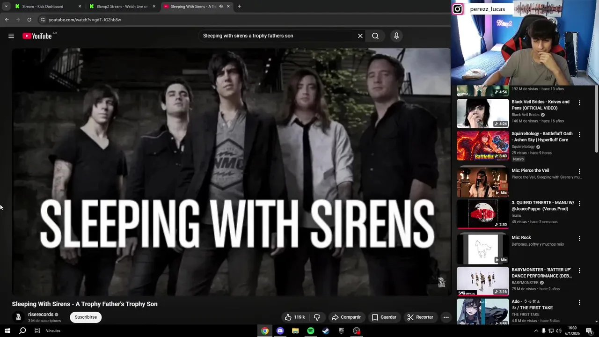The image size is (599, 337).
Task: Show hidden system tray icons chevron
Action: (536, 331)
